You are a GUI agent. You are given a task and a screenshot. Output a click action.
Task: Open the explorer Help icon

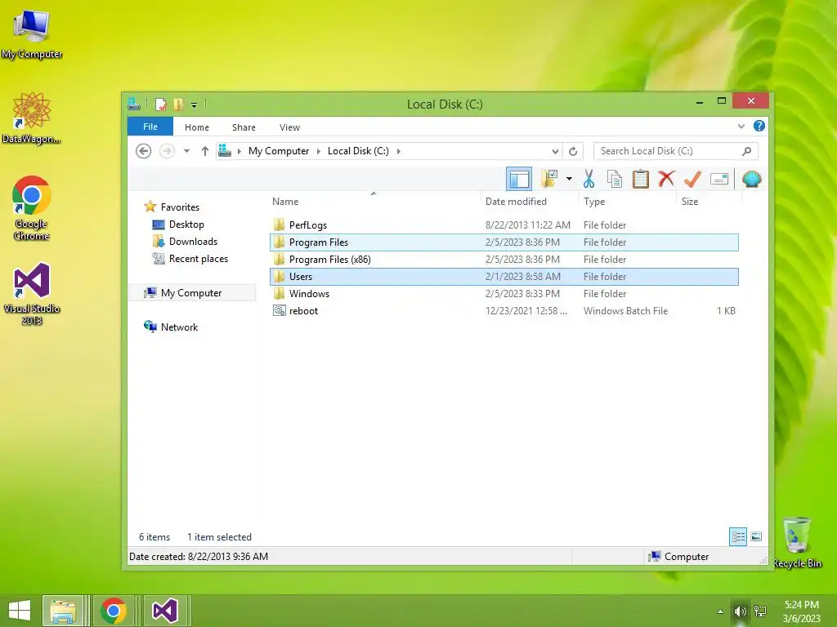pos(759,127)
